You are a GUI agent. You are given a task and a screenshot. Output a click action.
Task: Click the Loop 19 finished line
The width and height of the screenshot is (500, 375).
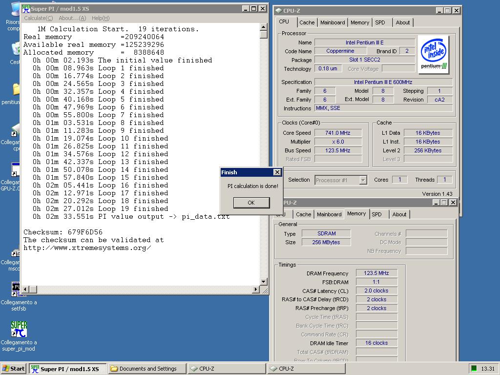pos(101,209)
